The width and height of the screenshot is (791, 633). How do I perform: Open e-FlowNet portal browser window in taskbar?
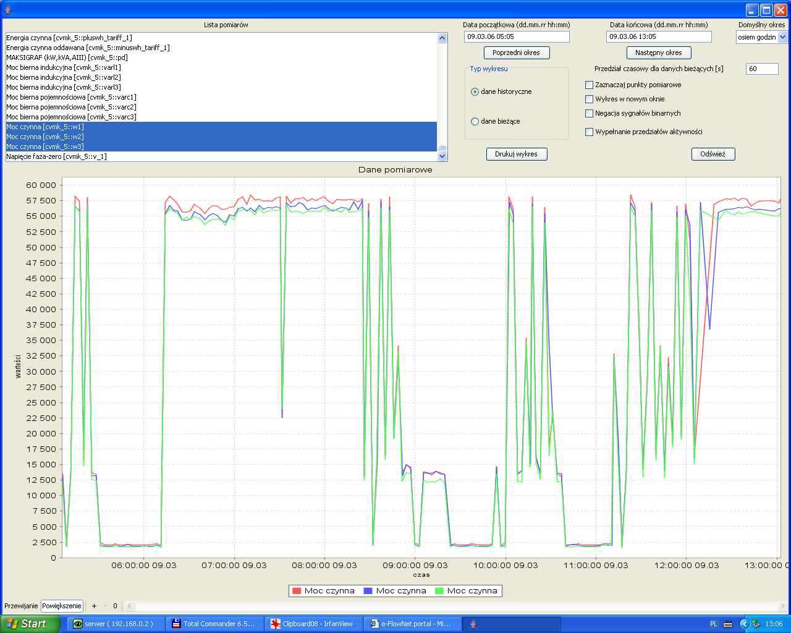click(413, 624)
